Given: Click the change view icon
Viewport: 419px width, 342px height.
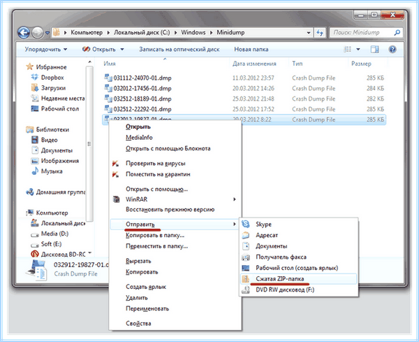Looking at the screenshot, I should point(347,49).
